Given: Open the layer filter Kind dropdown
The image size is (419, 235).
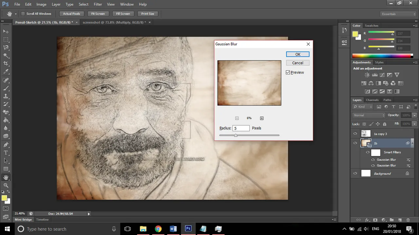Looking at the screenshot, I should tap(363, 107).
